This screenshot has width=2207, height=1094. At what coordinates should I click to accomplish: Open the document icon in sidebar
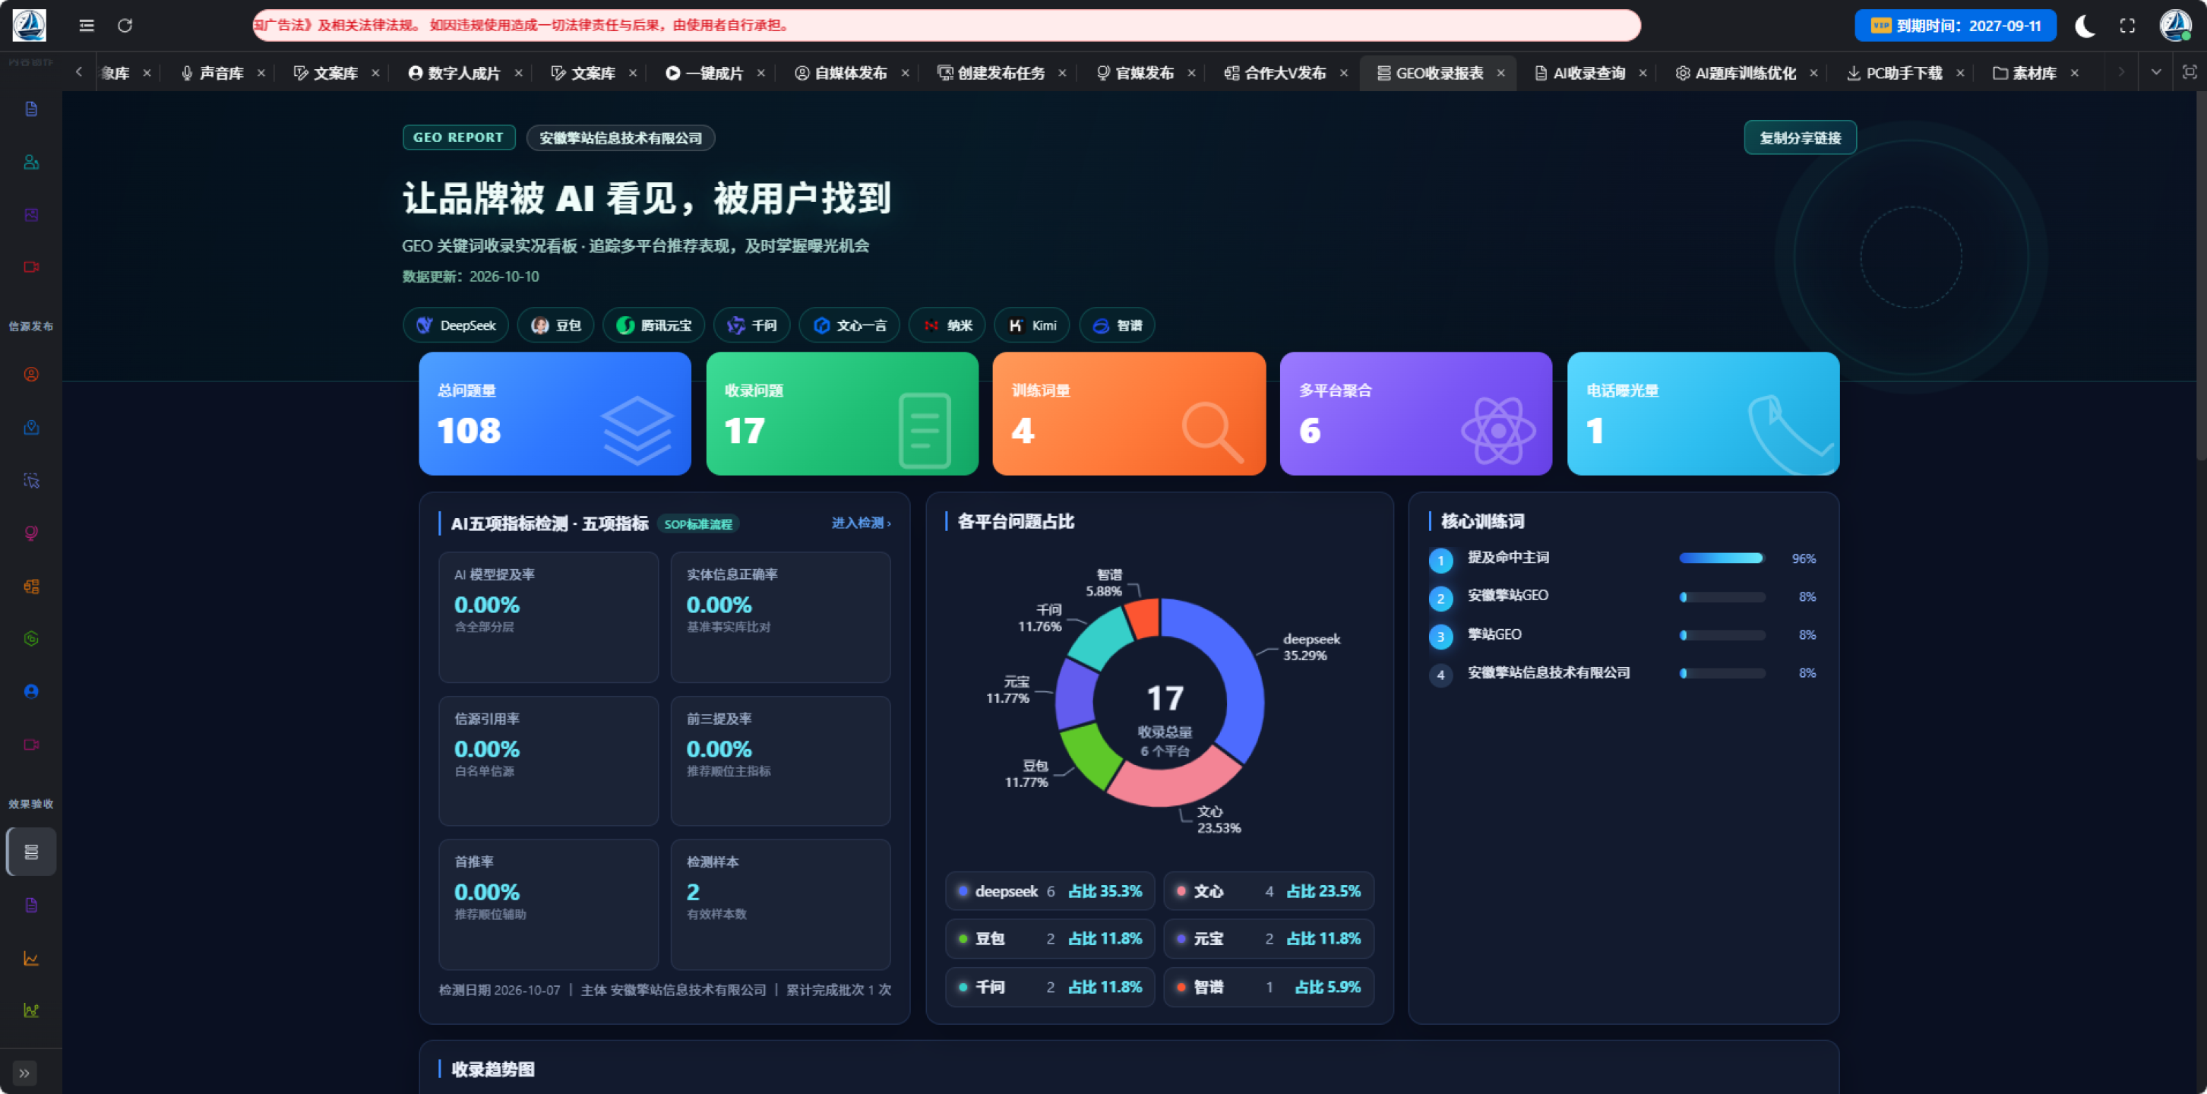tap(32, 109)
